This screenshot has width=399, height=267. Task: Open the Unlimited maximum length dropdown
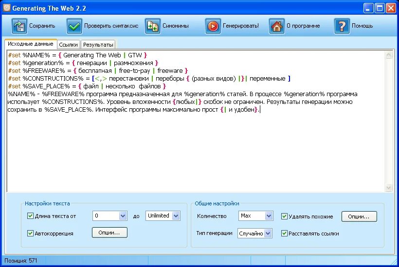coord(176,216)
